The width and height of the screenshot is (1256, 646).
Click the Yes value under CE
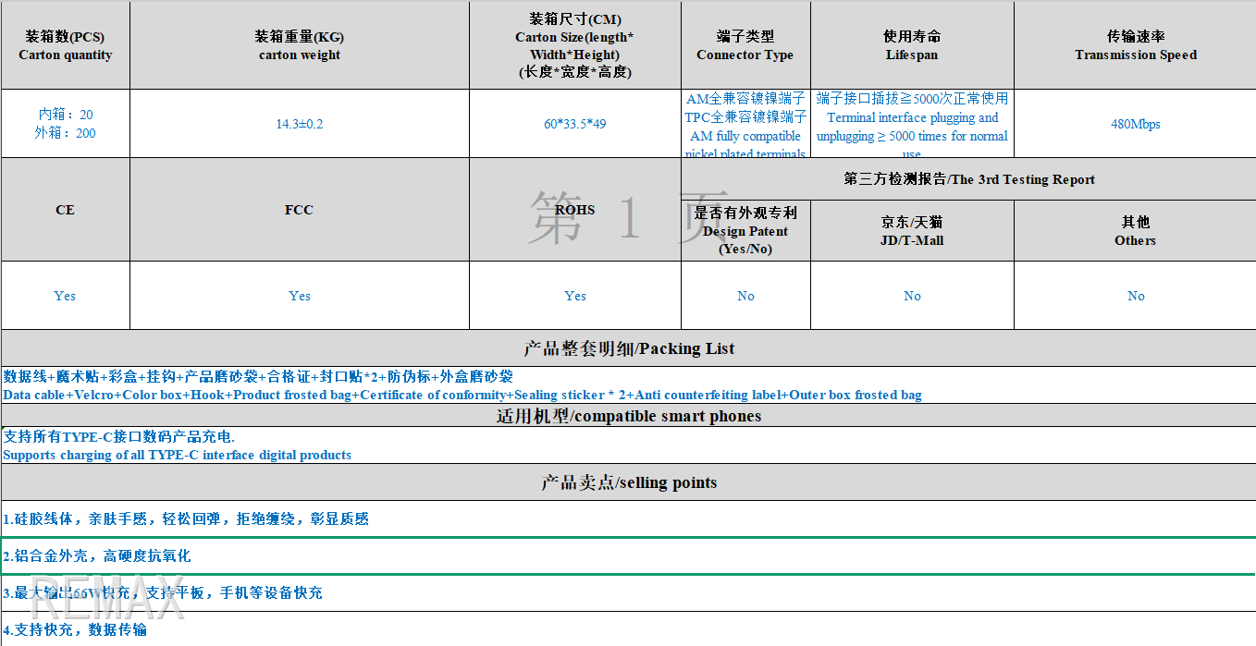pyautogui.click(x=65, y=296)
